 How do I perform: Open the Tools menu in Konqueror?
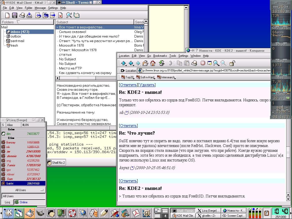(172, 56)
